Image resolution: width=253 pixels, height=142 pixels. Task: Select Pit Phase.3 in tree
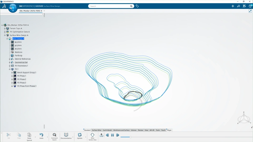pyautogui.click(x=22, y=83)
